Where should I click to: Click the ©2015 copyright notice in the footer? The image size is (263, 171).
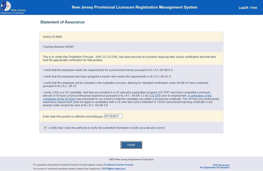(x=131, y=160)
